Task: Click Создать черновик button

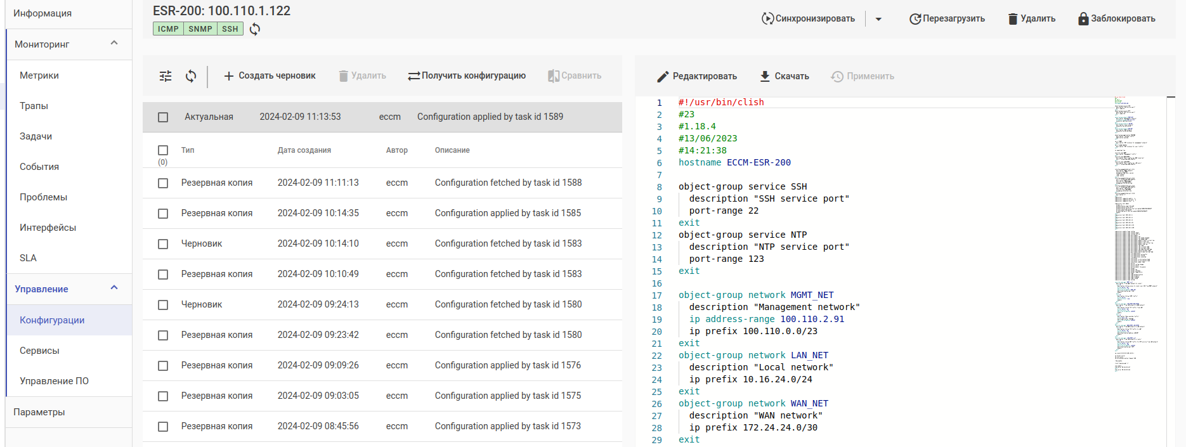Action: pos(270,76)
